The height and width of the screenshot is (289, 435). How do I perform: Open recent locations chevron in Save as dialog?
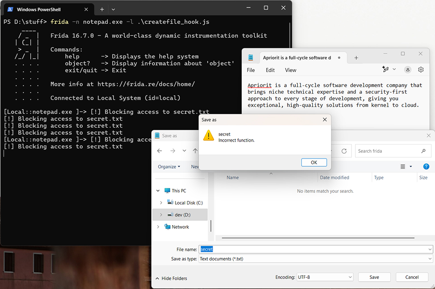pyautogui.click(x=184, y=151)
